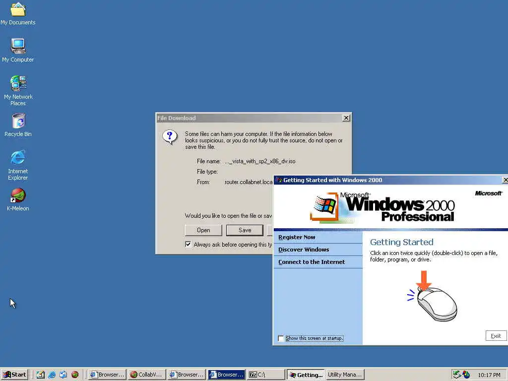Click the File Download title bar

tap(249, 118)
